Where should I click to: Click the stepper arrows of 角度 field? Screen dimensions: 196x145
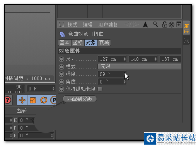pos(124,82)
